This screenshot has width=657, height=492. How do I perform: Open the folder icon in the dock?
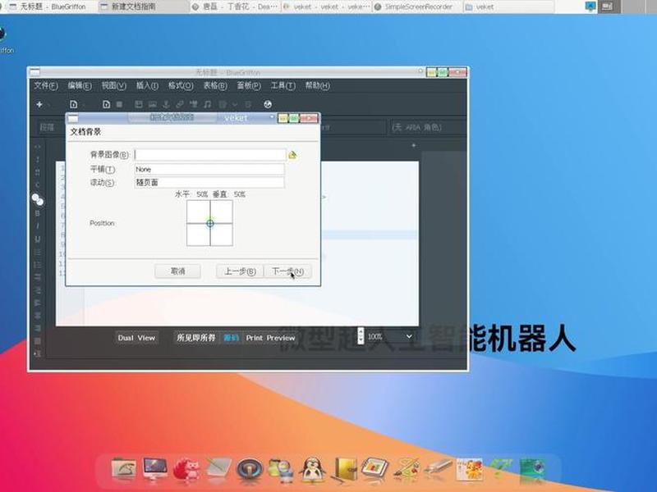pyautogui.click(x=123, y=468)
